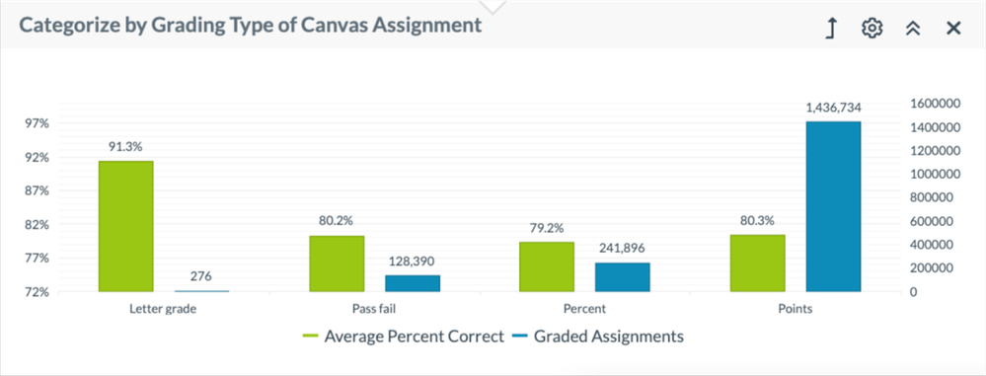The image size is (986, 376).
Task: Click the 91.3% data label
Action: point(125,146)
